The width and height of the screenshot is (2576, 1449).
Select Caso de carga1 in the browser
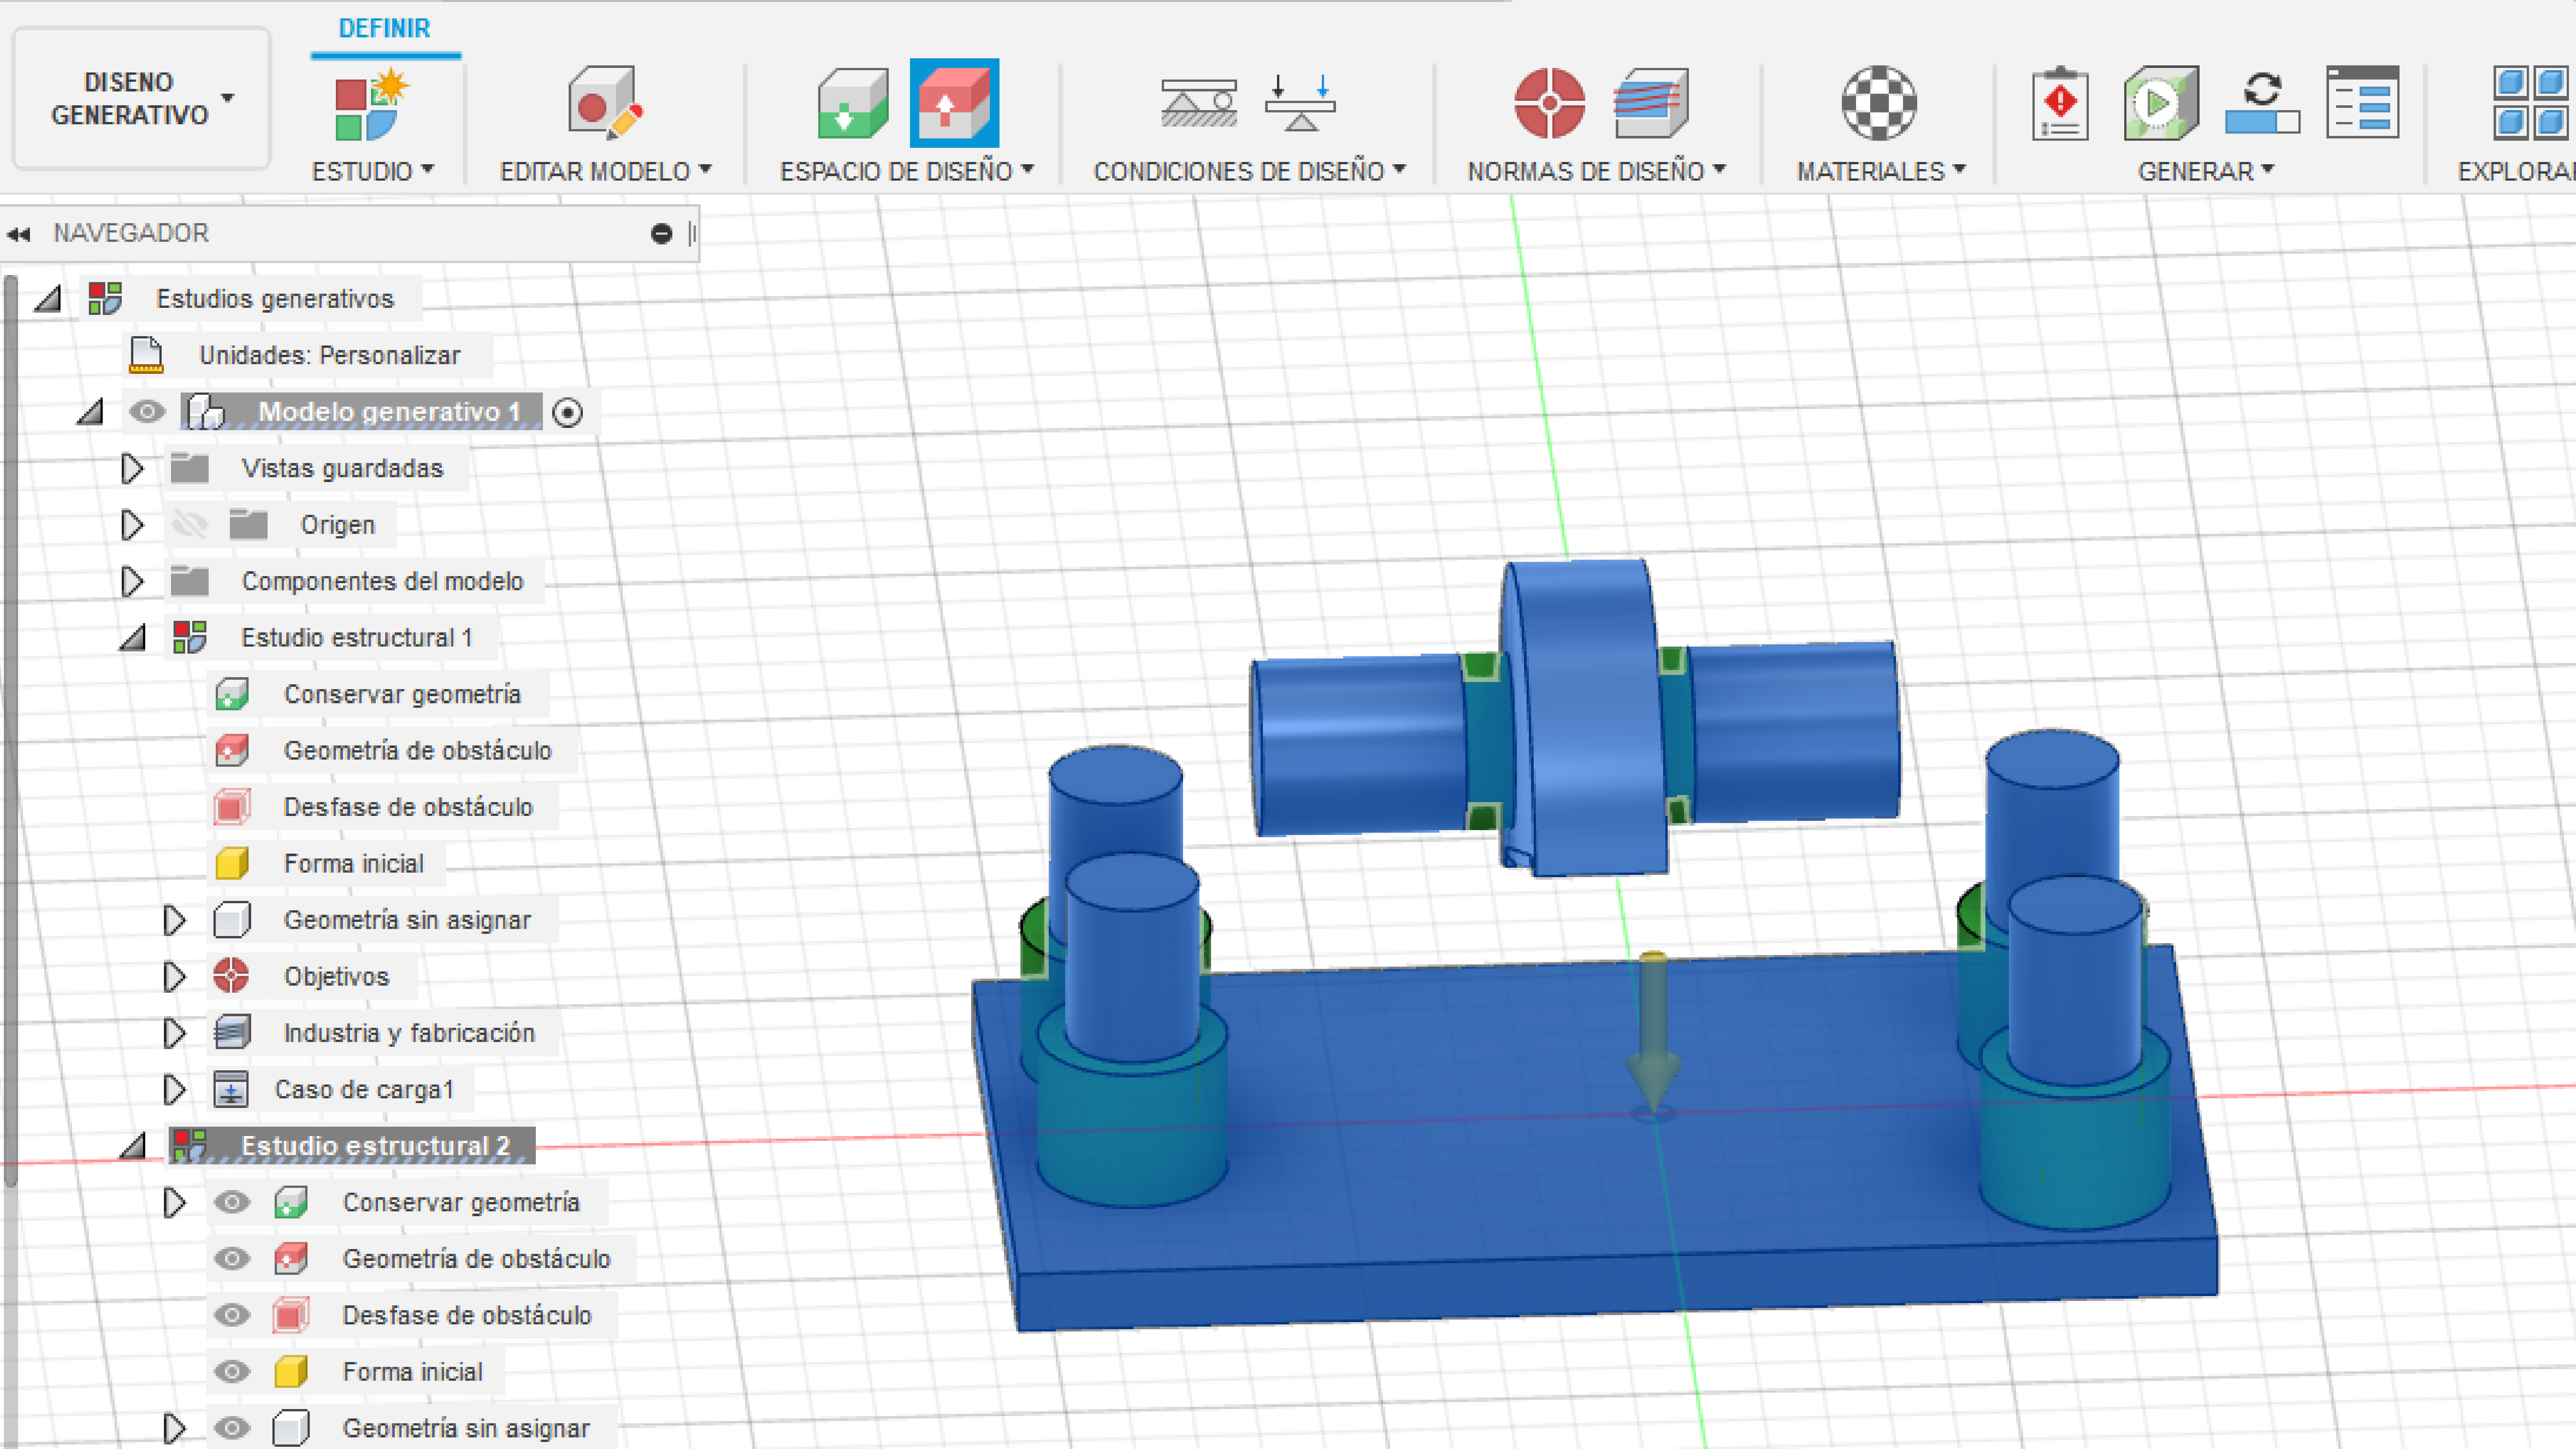[364, 1089]
